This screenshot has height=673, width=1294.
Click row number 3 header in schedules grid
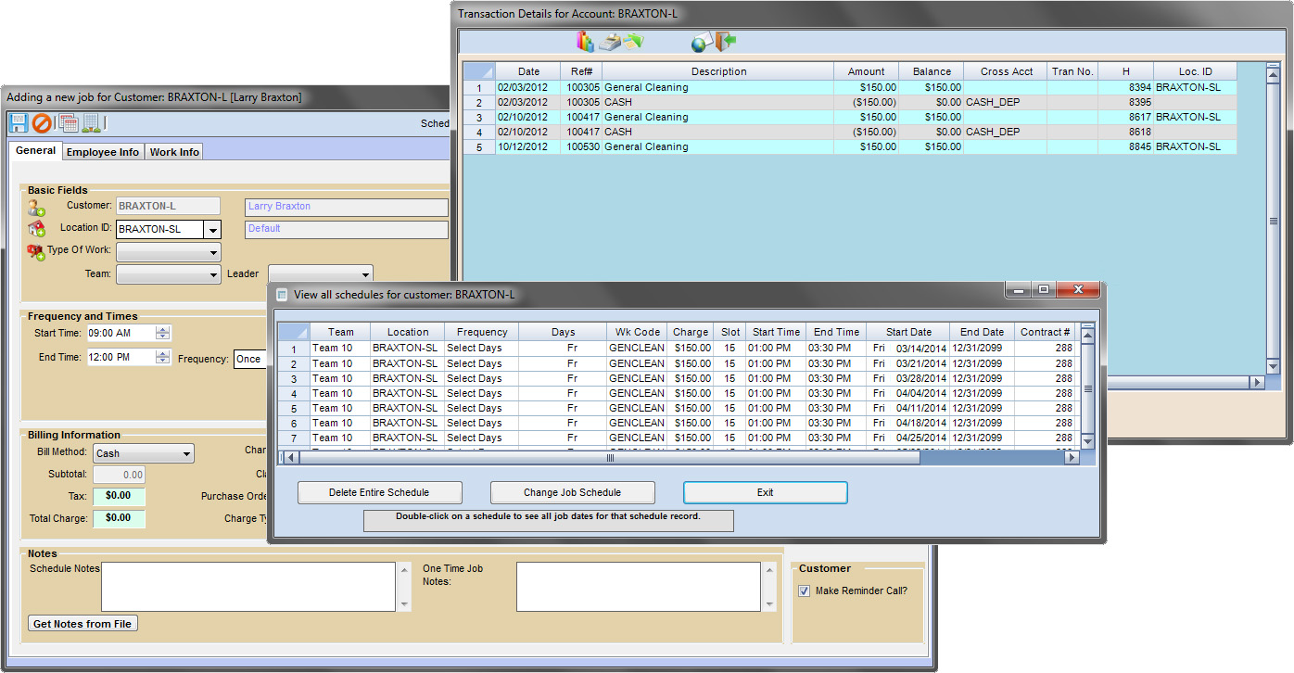point(295,378)
